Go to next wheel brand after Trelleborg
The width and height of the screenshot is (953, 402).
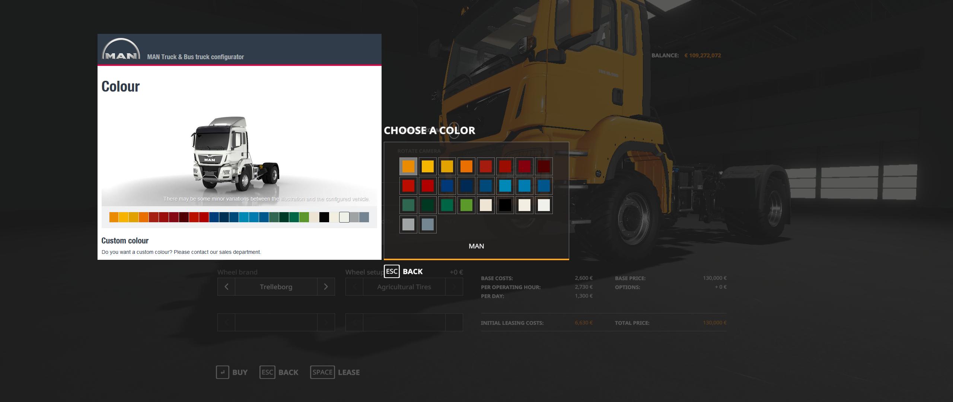click(x=326, y=287)
